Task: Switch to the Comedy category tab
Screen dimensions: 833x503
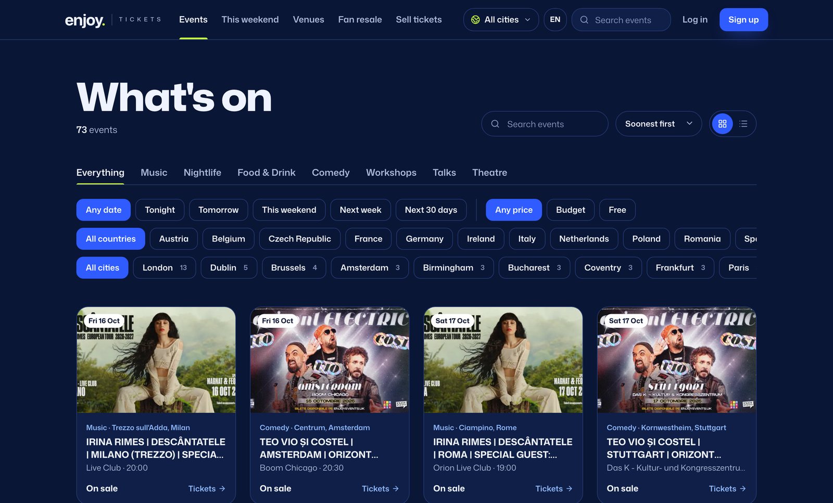Action: (331, 172)
